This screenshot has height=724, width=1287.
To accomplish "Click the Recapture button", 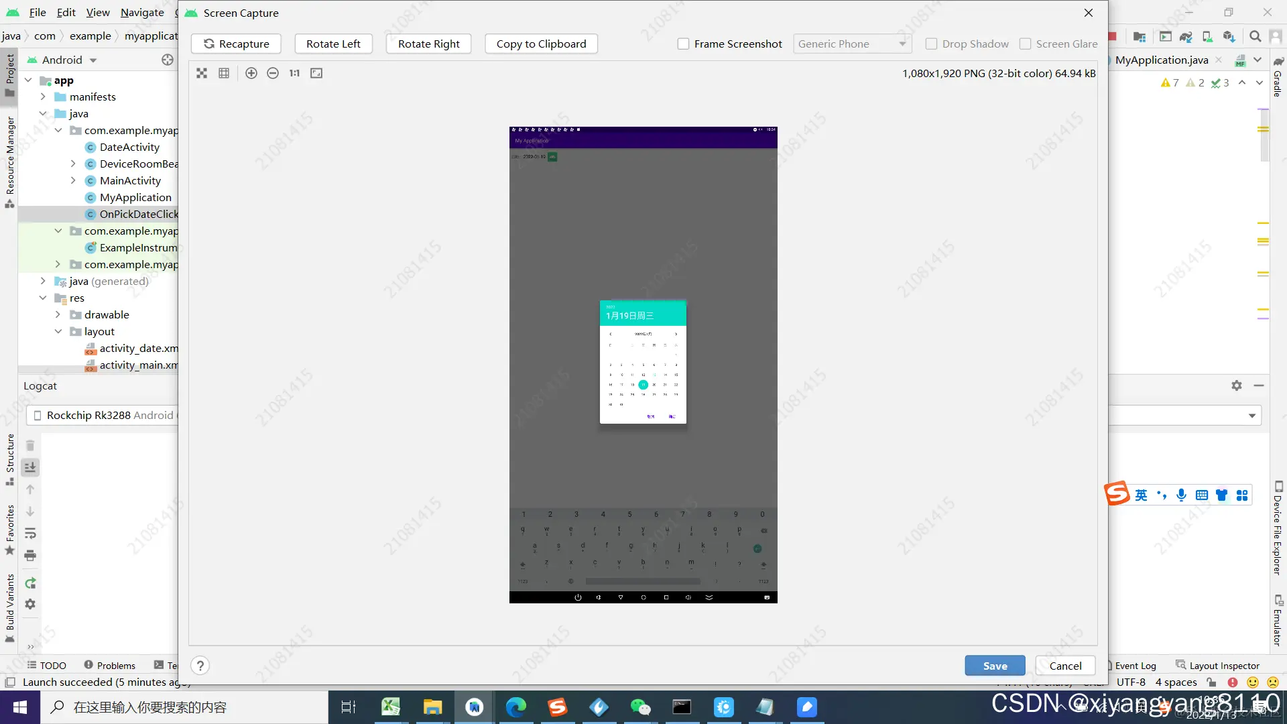I will [236, 44].
